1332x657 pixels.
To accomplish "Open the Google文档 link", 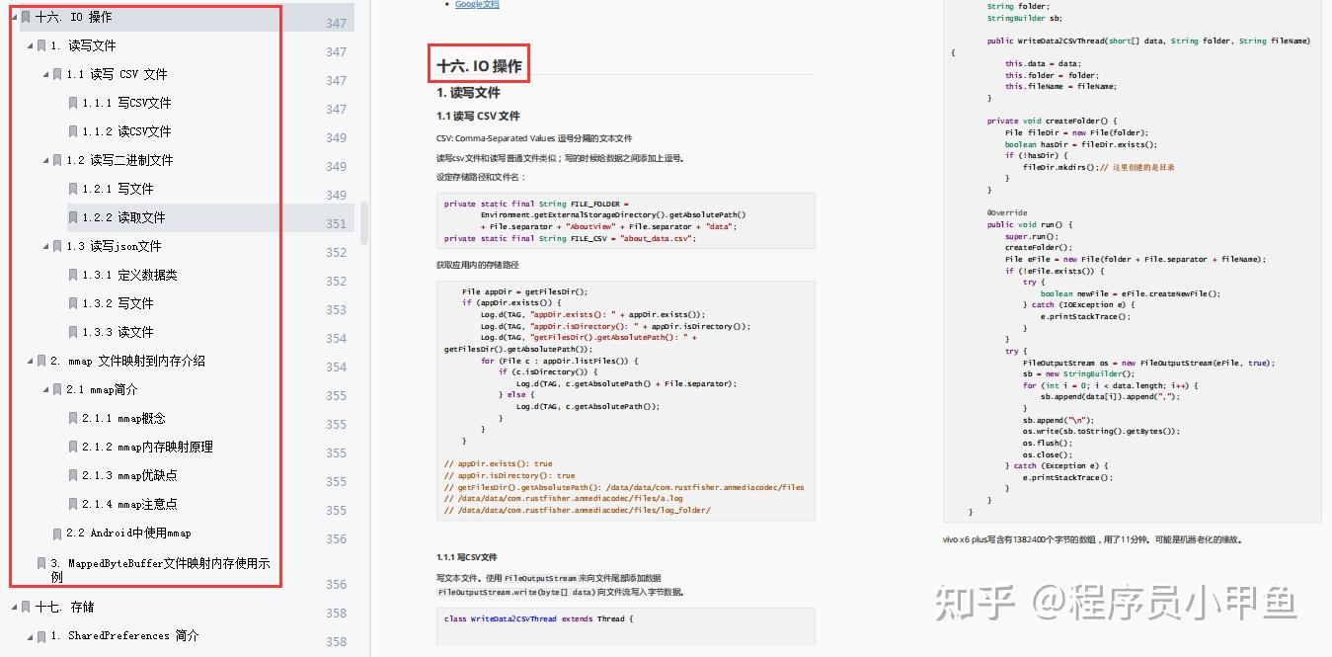I will click(477, 5).
